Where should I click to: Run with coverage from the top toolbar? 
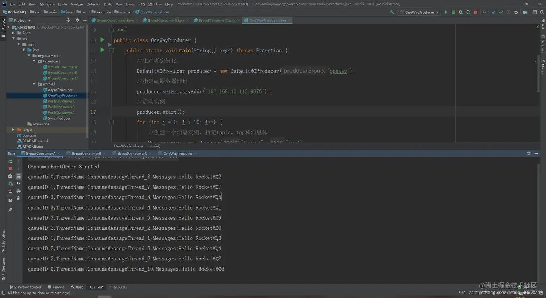coord(461,12)
